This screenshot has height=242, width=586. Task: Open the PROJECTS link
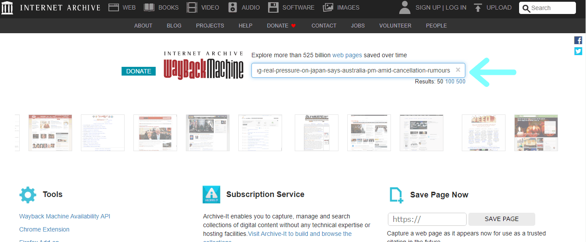pos(210,26)
